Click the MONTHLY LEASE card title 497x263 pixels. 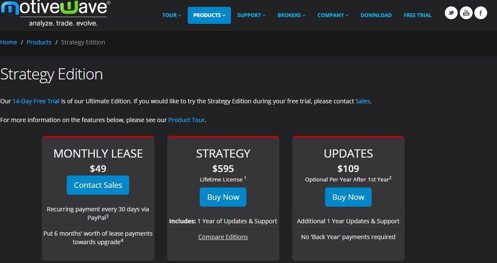point(98,154)
